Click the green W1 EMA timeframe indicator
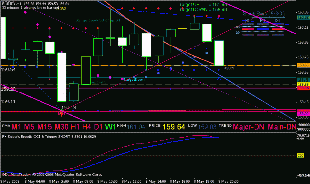The width and height of the screenshot is (310, 184). pyautogui.click(x=110, y=127)
